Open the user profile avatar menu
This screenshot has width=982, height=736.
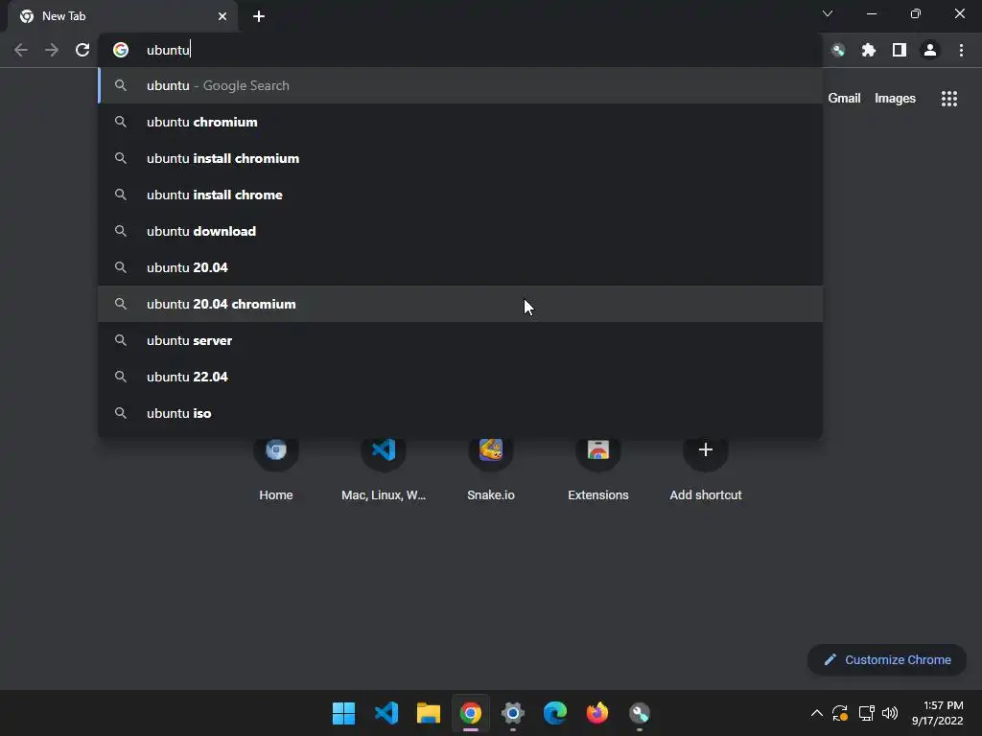pyautogui.click(x=930, y=50)
